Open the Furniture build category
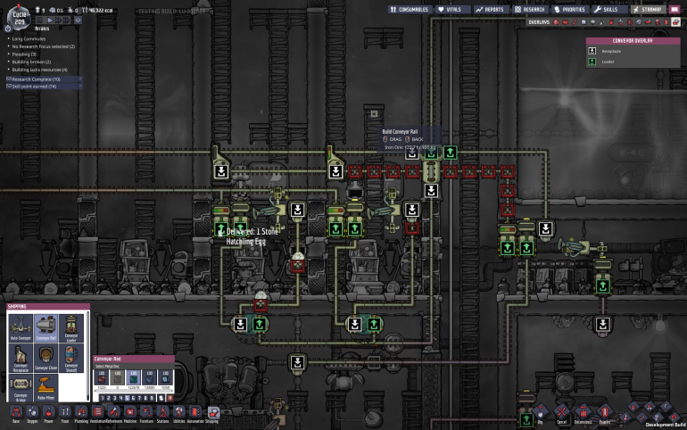The width and height of the screenshot is (687, 430). pos(147,412)
